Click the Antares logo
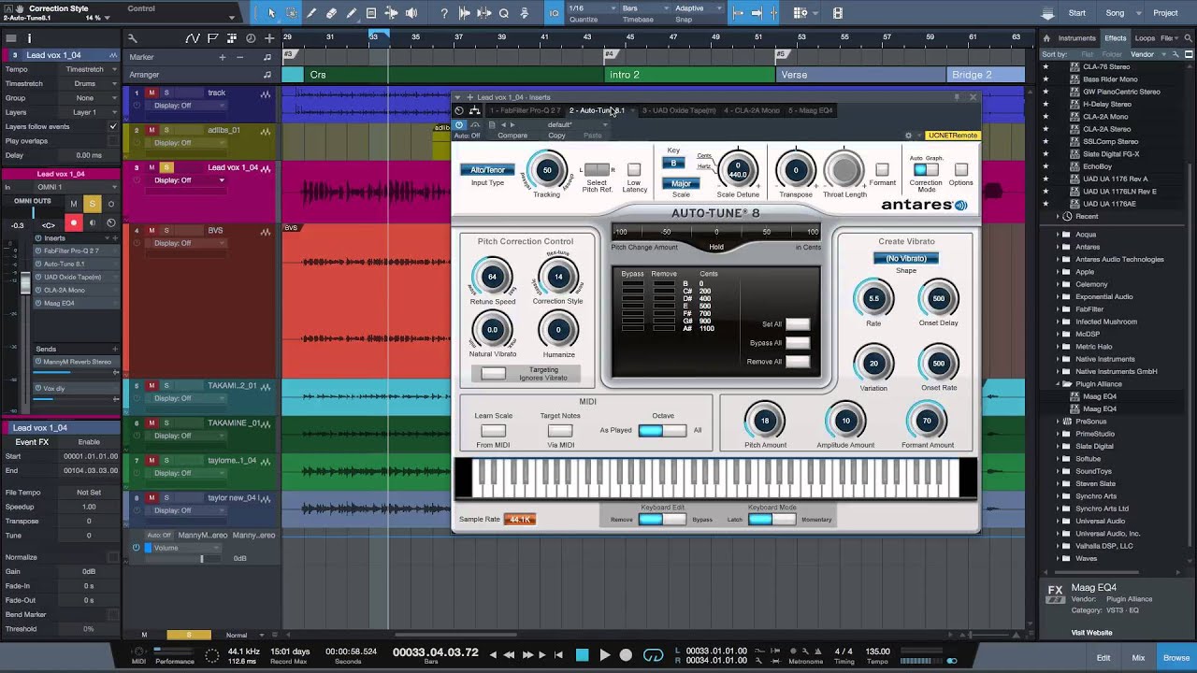Viewport: 1197px width, 673px height. tap(924, 205)
